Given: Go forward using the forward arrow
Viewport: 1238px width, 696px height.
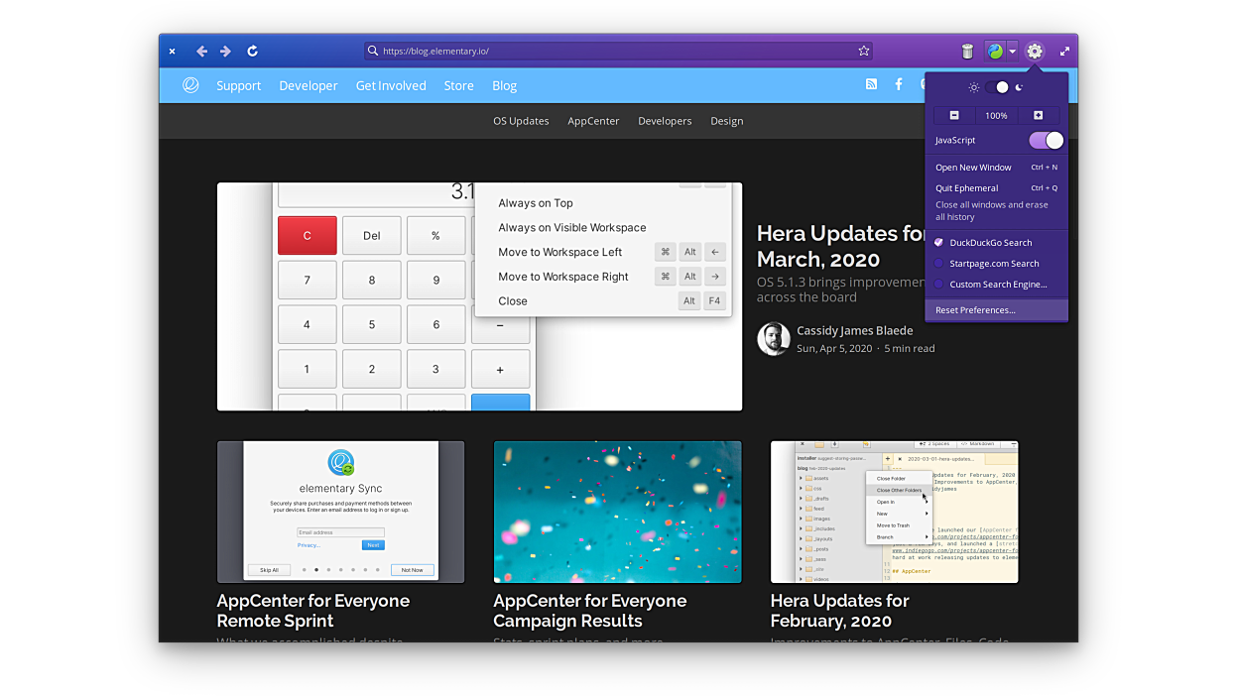Looking at the screenshot, I should pyautogui.click(x=225, y=52).
